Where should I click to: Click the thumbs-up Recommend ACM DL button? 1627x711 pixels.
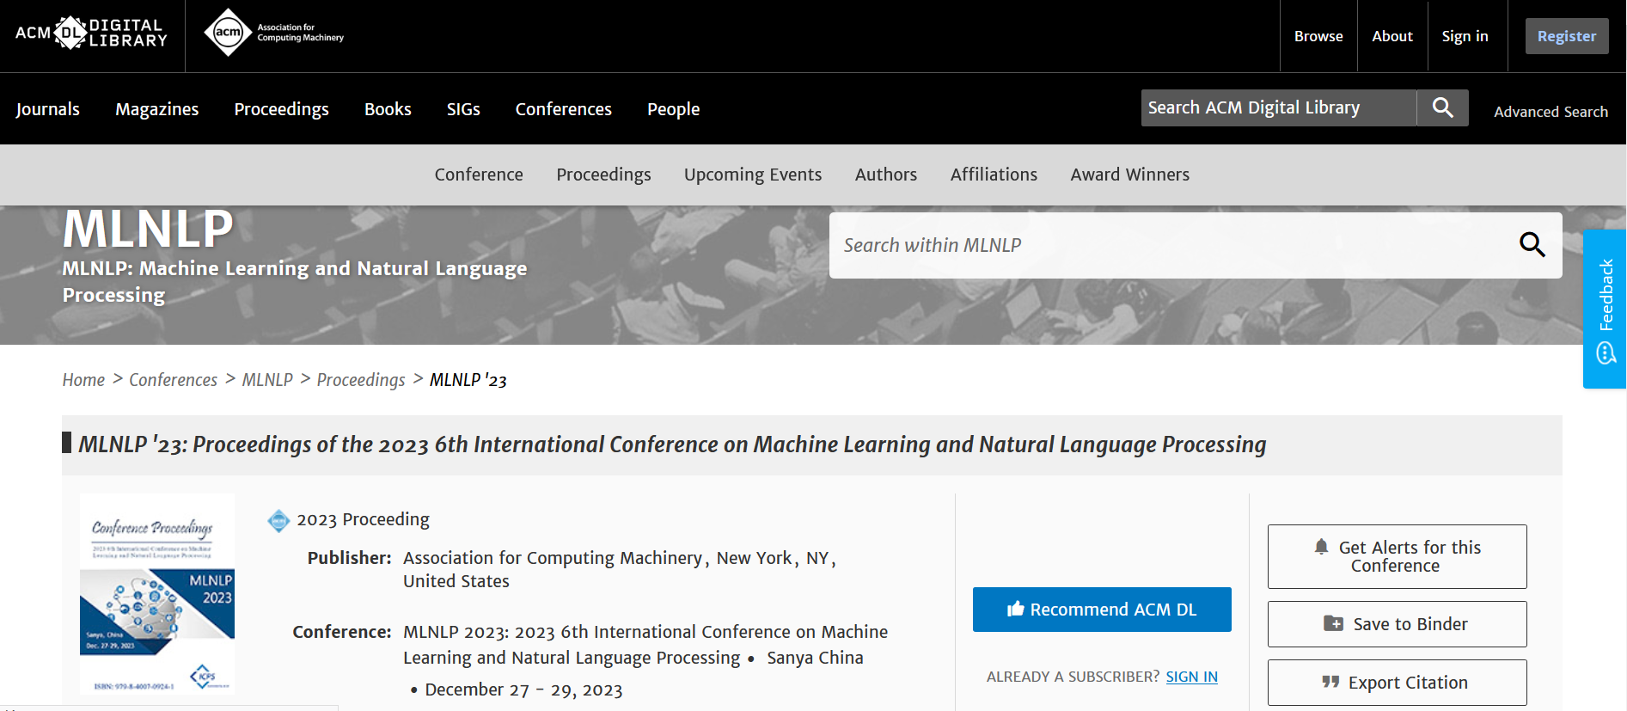pos(1101,610)
